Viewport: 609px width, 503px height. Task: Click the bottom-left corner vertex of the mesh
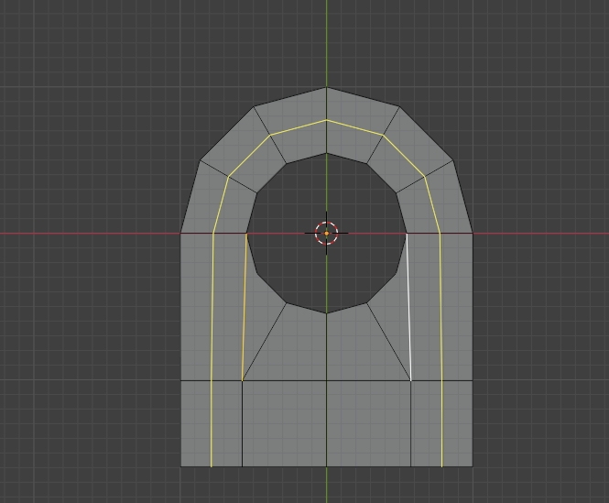[181, 466]
